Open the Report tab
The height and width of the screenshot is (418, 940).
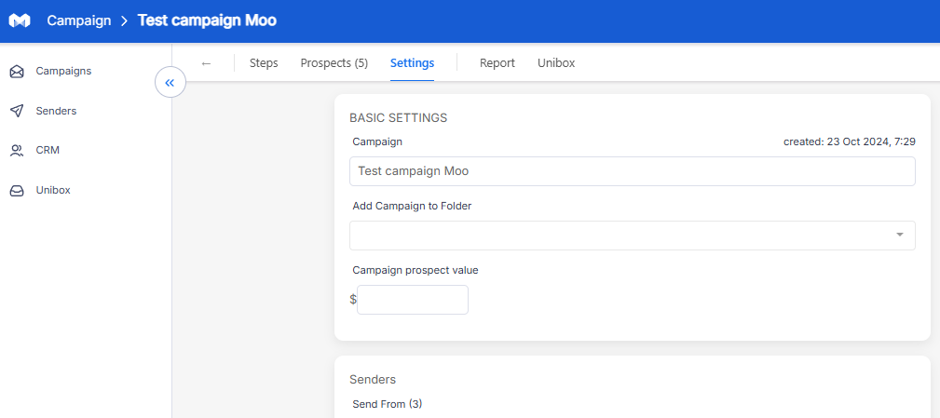[x=497, y=63]
